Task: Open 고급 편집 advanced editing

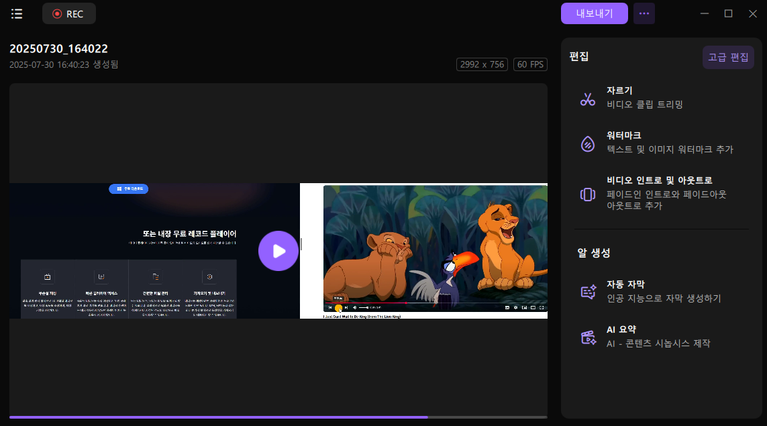Action: coord(728,58)
